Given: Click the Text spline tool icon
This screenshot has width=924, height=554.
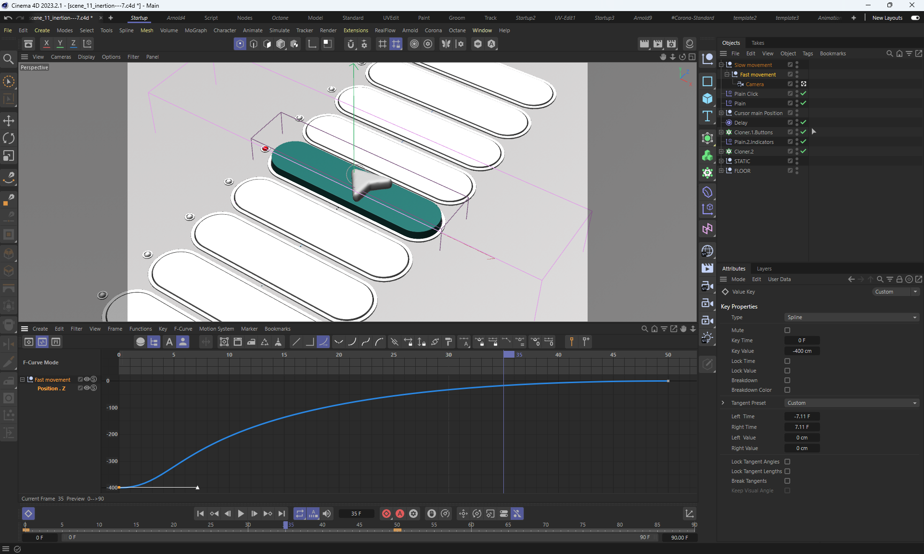Looking at the screenshot, I should click(707, 116).
